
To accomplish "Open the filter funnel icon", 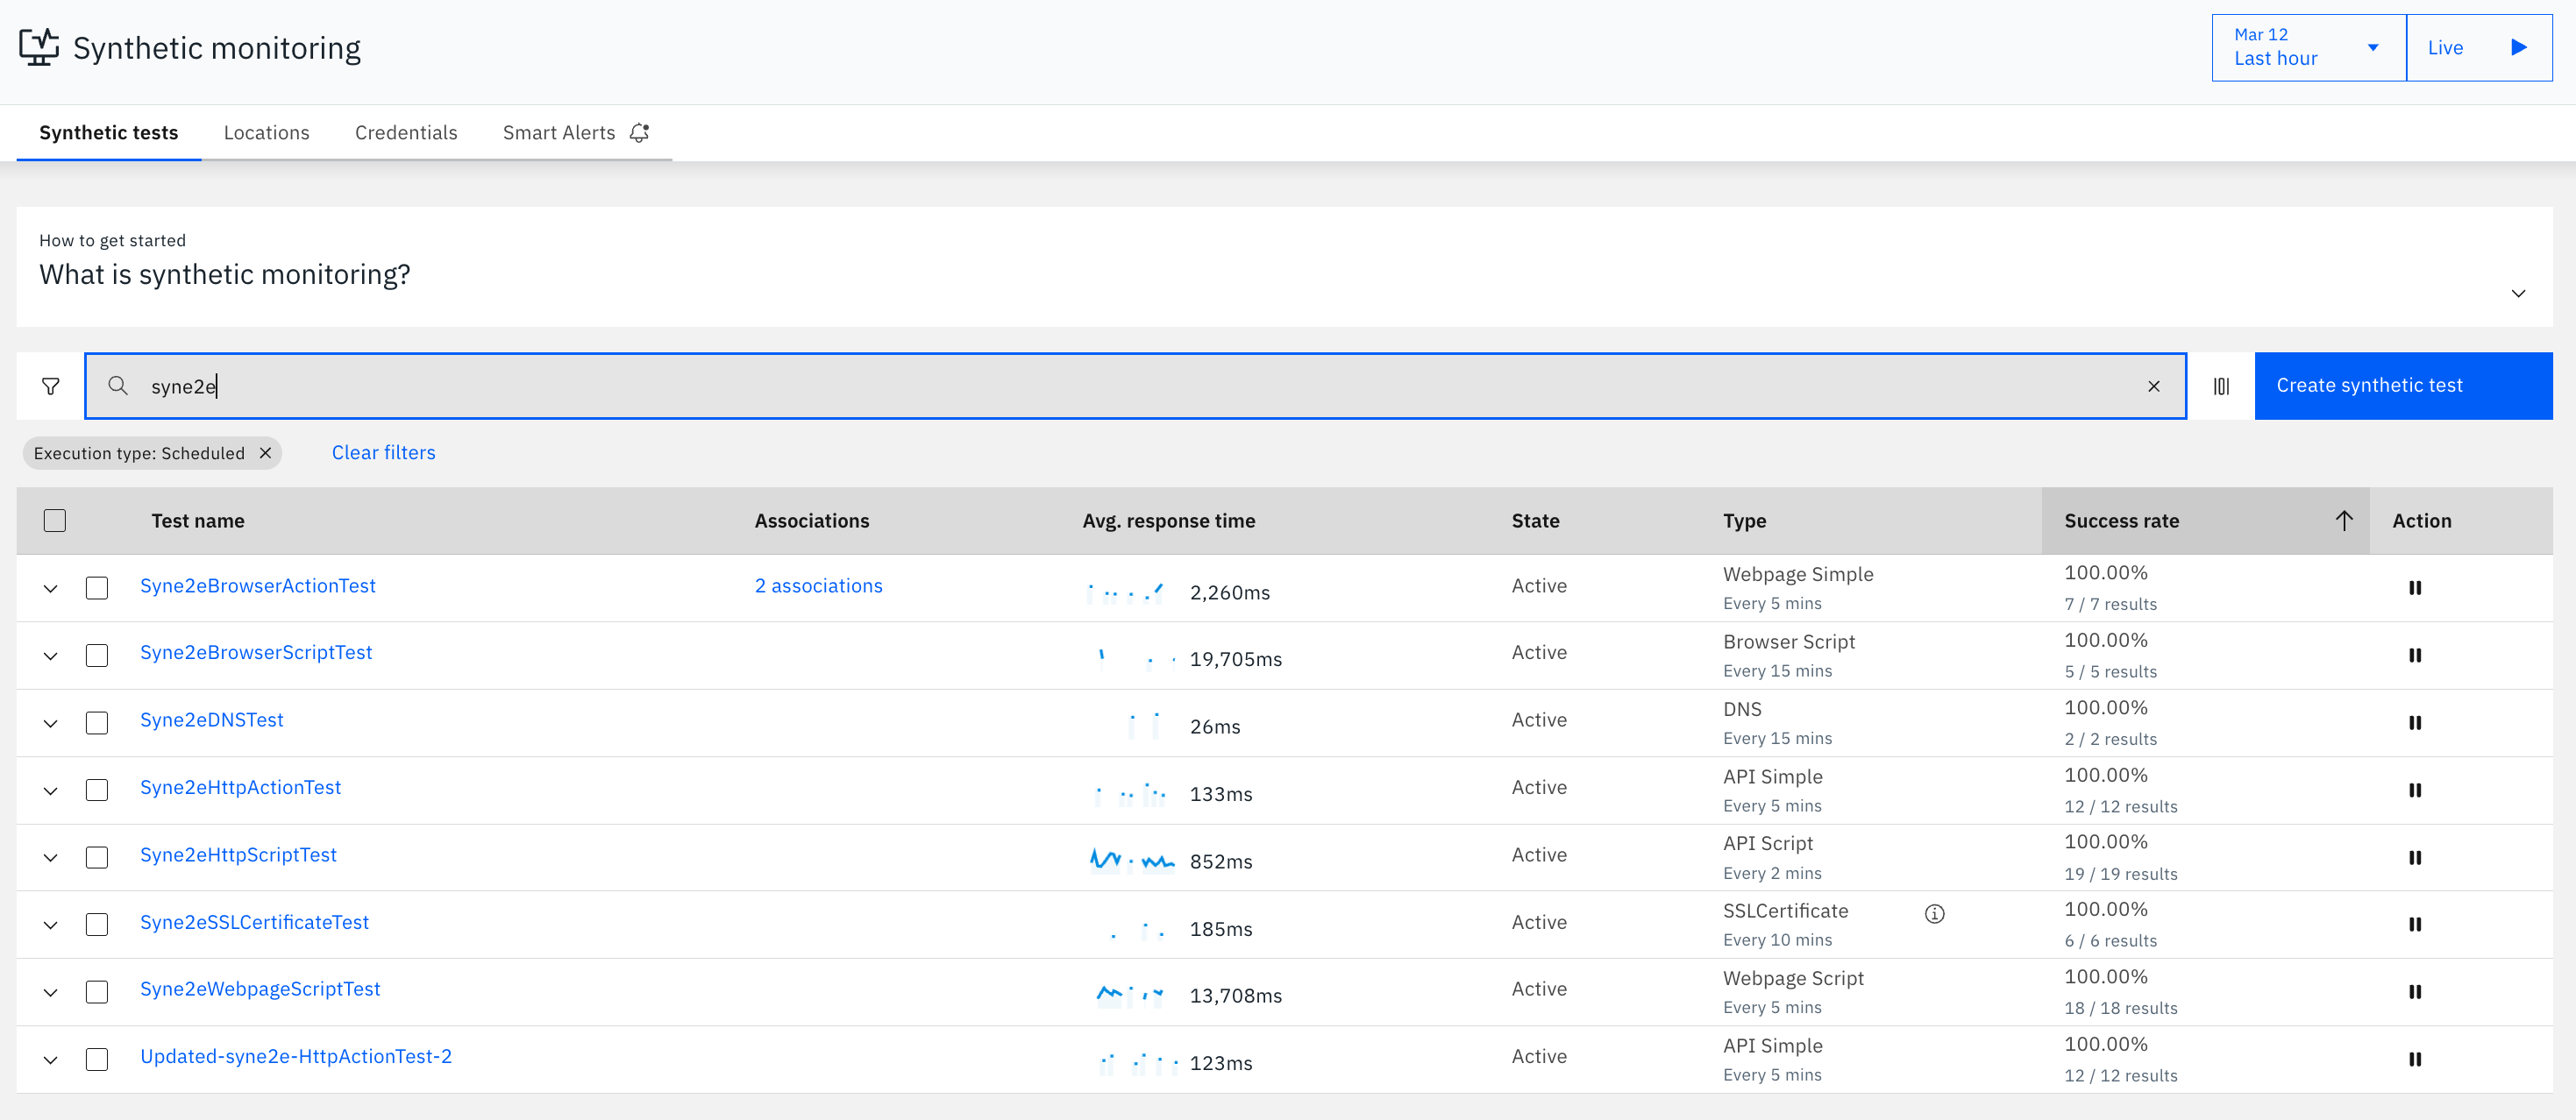I will point(51,386).
